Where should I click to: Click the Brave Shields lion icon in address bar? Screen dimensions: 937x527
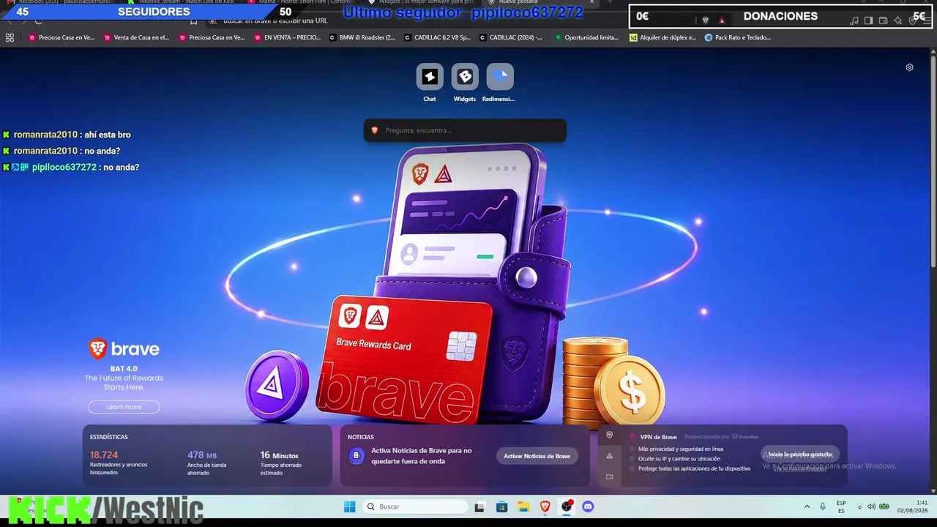(706, 20)
